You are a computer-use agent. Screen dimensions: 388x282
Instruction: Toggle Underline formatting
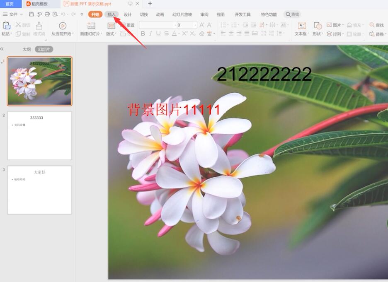(158, 34)
